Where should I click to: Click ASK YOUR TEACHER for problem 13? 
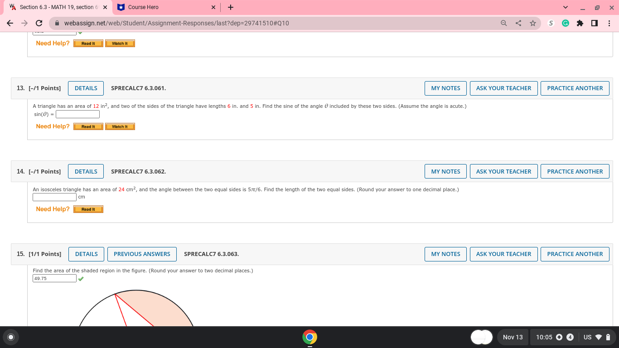pos(503,88)
